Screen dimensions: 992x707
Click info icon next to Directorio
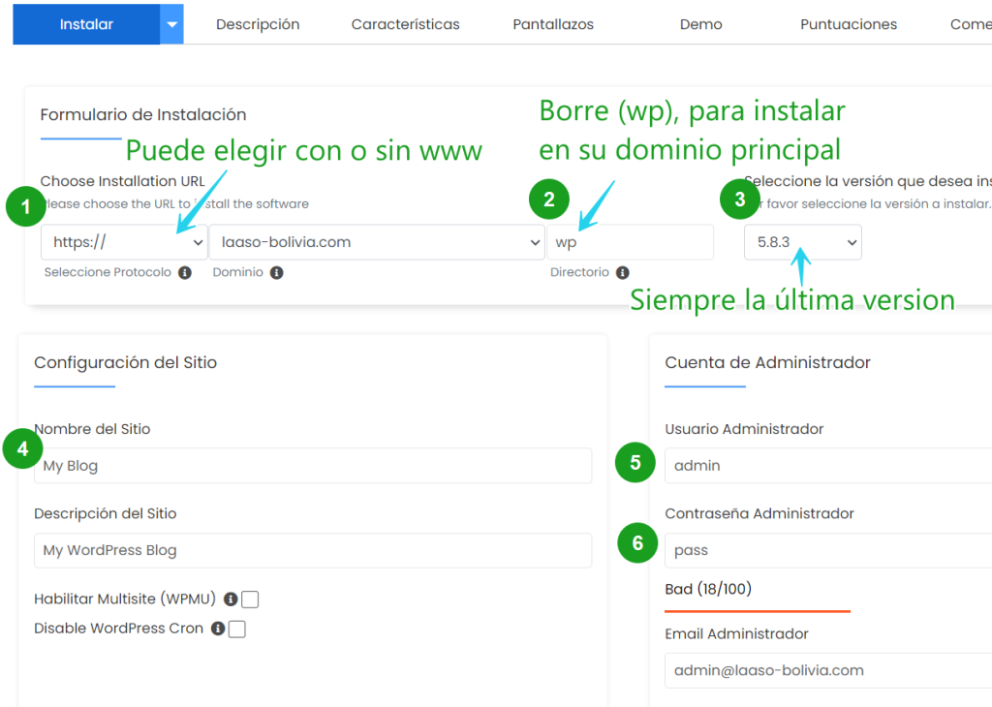click(x=623, y=272)
